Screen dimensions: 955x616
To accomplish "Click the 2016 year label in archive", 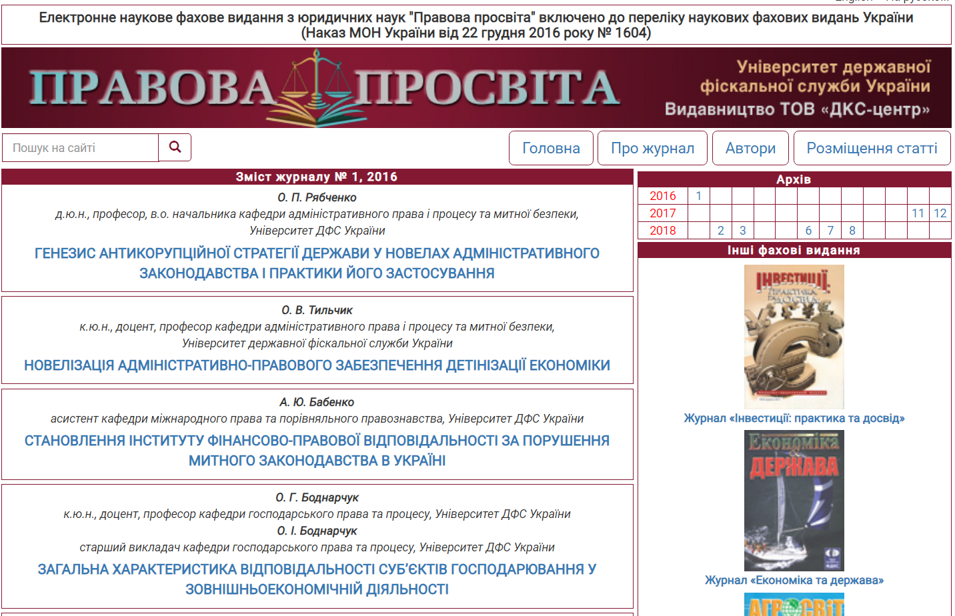I will click(663, 196).
